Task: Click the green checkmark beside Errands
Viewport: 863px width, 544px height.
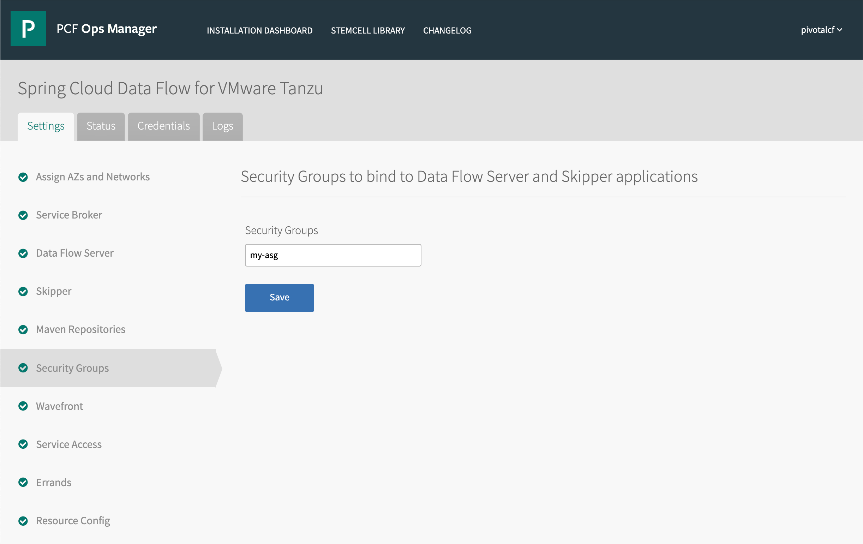Action: (23, 482)
